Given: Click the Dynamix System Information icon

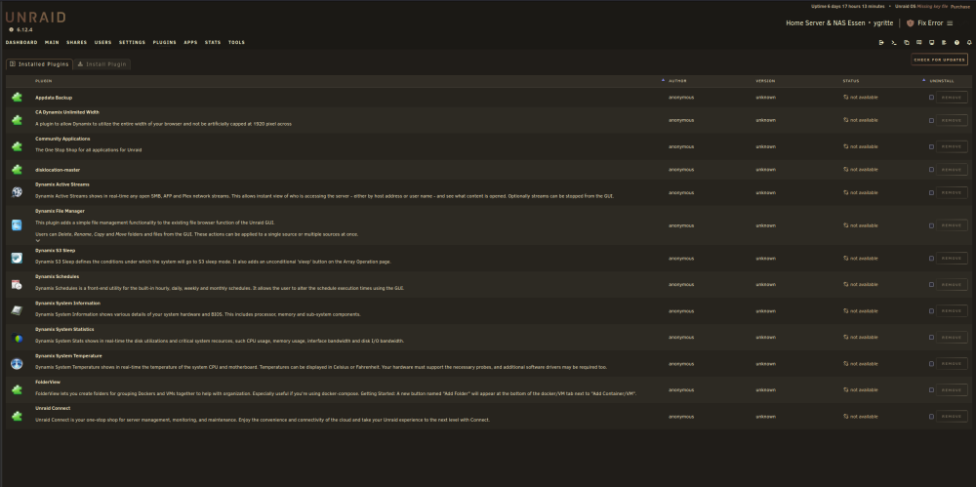Looking at the screenshot, I should pos(17,310).
